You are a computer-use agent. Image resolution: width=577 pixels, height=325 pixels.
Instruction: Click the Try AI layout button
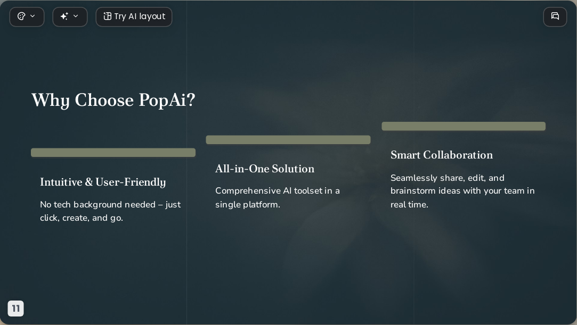134,17
